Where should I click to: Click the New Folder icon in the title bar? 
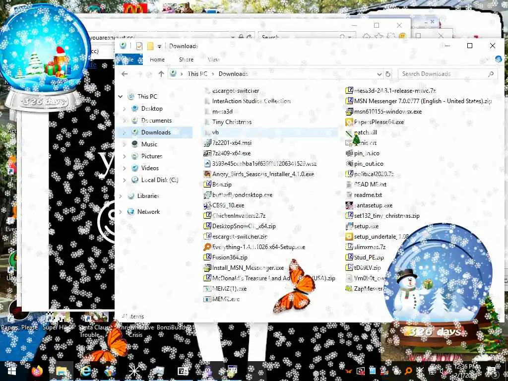point(150,46)
